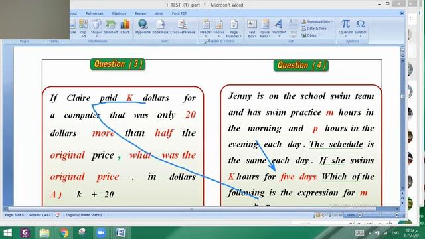This screenshot has height=239, width=425.
Task: Switch to Web Layout view
Action: [329, 215]
